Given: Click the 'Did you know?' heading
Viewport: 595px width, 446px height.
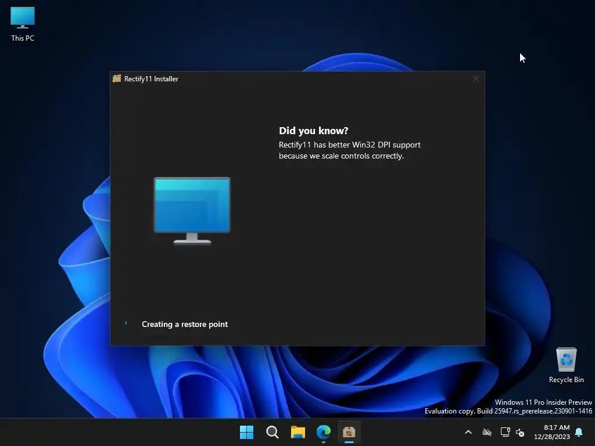Looking at the screenshot, I should [x=313, y=131].
